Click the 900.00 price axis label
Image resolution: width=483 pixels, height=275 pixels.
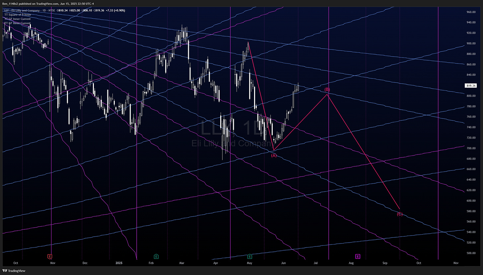tap(470, 43)
